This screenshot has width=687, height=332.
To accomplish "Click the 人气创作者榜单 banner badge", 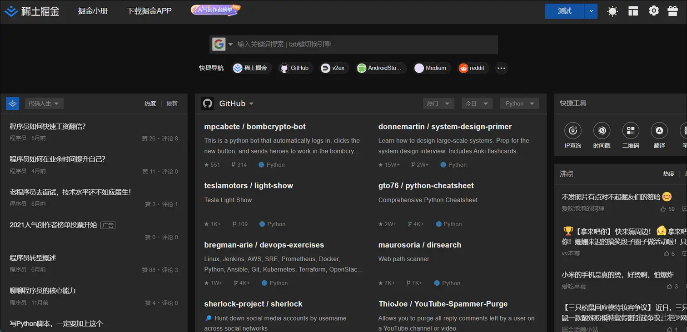I will [x=216, y=10].
